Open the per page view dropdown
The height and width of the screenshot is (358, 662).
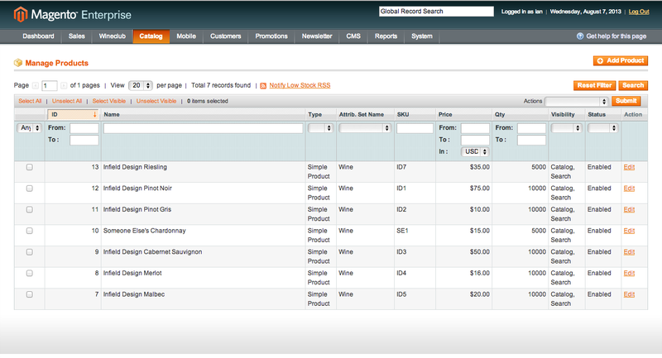click(141, 86)
